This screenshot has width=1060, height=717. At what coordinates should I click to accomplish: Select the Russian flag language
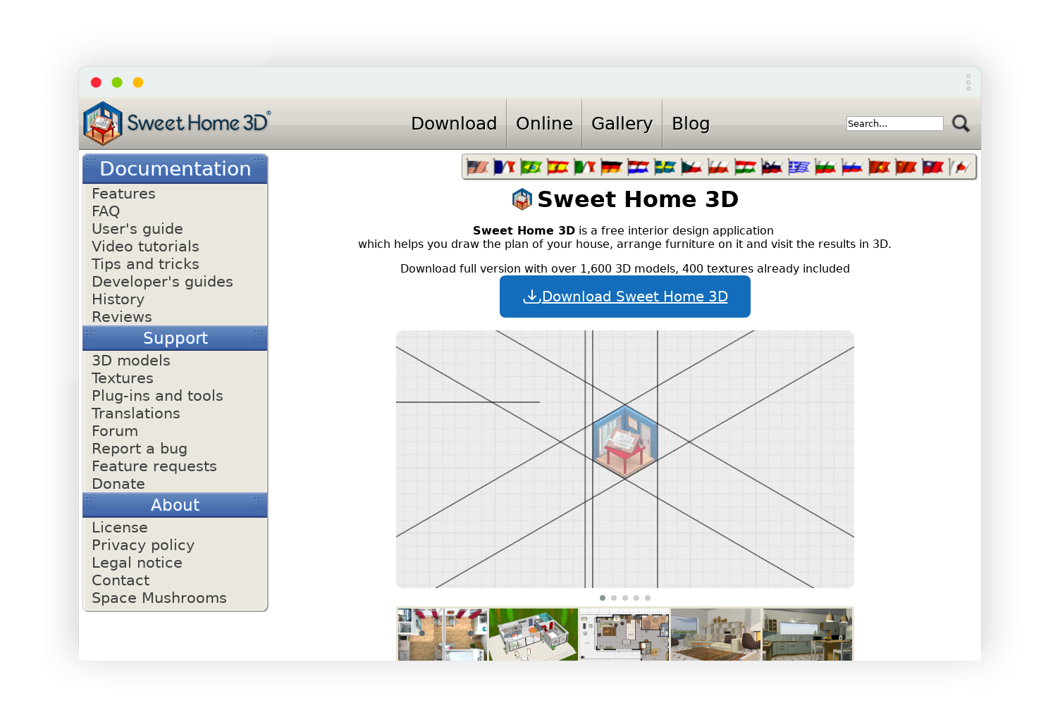(x=852, y=167)
